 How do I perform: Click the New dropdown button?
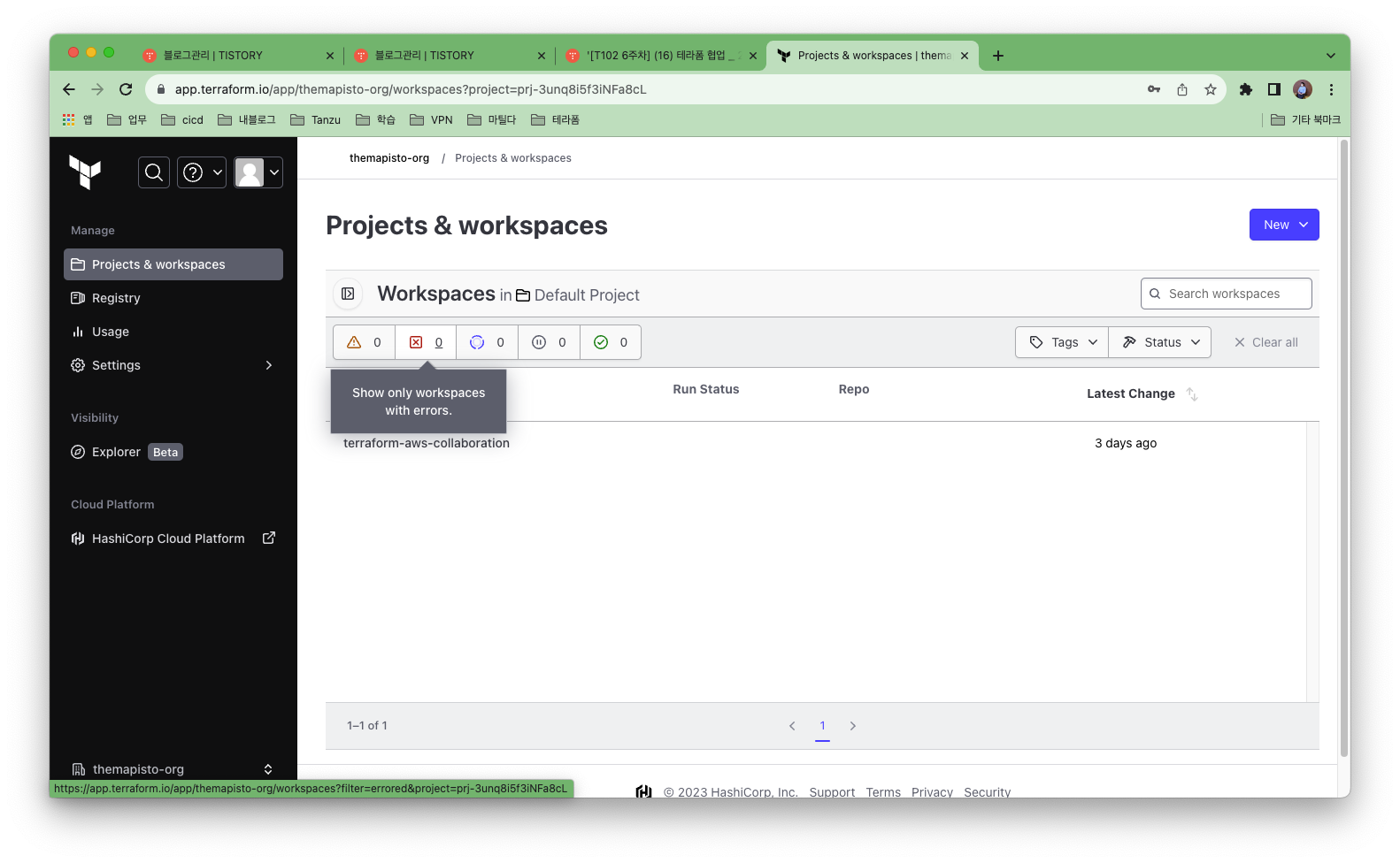tap(1284, 225)
